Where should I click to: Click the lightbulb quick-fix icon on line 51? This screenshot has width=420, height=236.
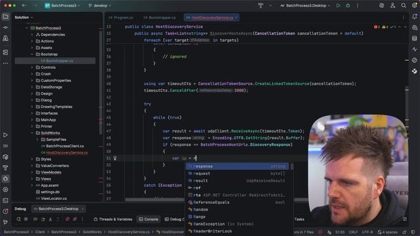point(115,158)
